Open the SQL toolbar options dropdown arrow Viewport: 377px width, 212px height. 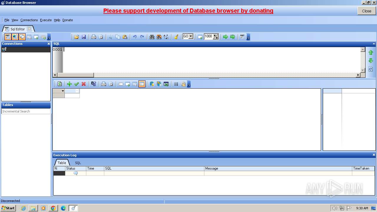248,37
